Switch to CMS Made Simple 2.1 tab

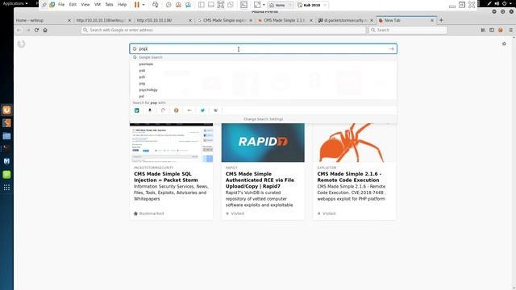pos(283,20)
